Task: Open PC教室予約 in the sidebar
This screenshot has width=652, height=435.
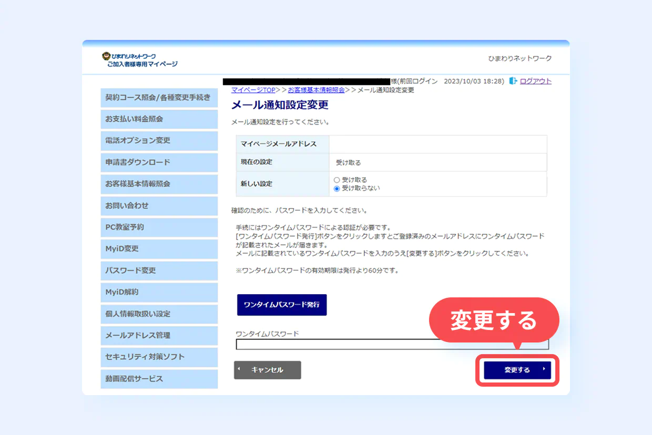Action: pyautogui.click(x=159, y=227)
